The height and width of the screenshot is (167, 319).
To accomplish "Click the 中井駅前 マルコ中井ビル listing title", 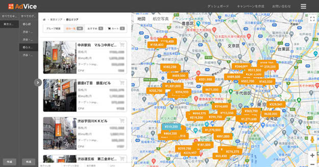I will click(97, 45).
